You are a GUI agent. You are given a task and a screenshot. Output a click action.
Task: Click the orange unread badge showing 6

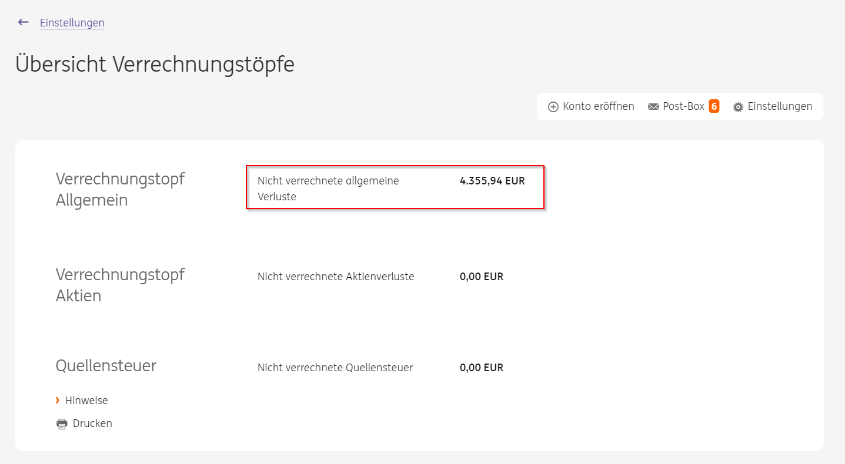[714, 106]
